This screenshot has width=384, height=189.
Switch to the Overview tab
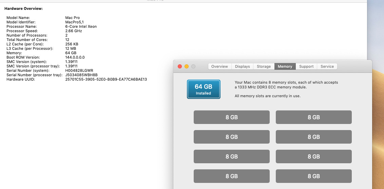[220, 66]
